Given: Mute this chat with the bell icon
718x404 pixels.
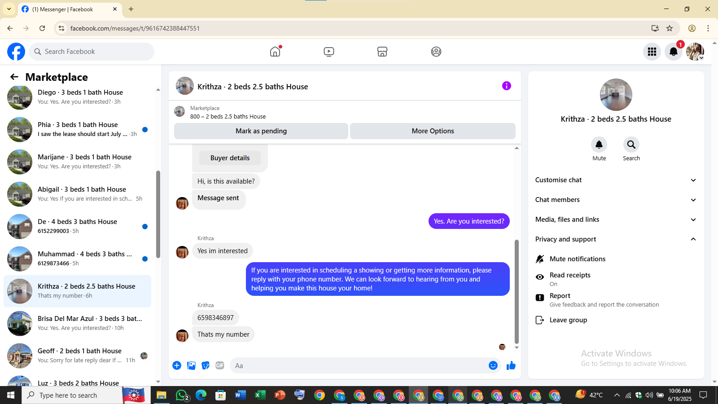Looking at the screenshot, I should pos(599,145).
